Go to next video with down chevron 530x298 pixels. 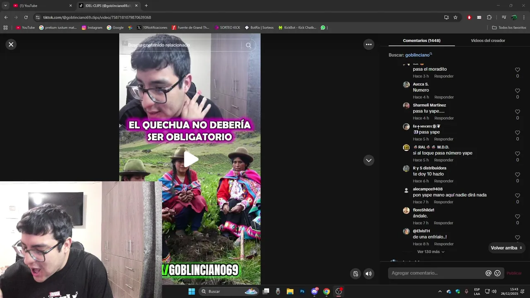click(369, 160)
